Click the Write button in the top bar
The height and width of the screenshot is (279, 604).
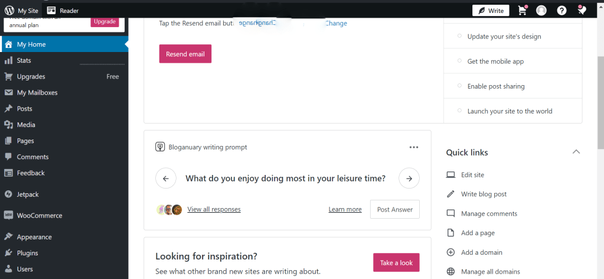pos(491,11)
